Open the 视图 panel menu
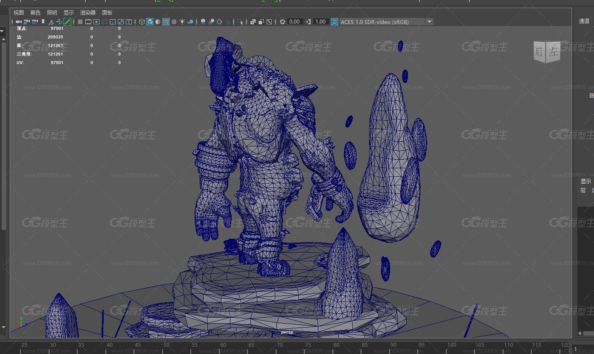 point(18,13)
